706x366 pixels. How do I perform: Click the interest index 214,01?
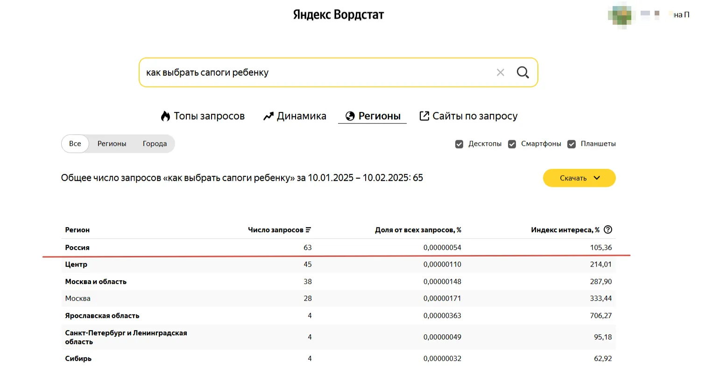click(601, 264)
